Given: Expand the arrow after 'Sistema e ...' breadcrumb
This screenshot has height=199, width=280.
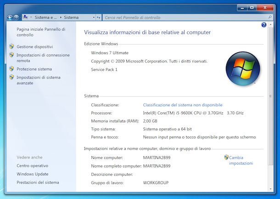Looking at the screenshot, I should pyautogui.click(x=61, y=17).
